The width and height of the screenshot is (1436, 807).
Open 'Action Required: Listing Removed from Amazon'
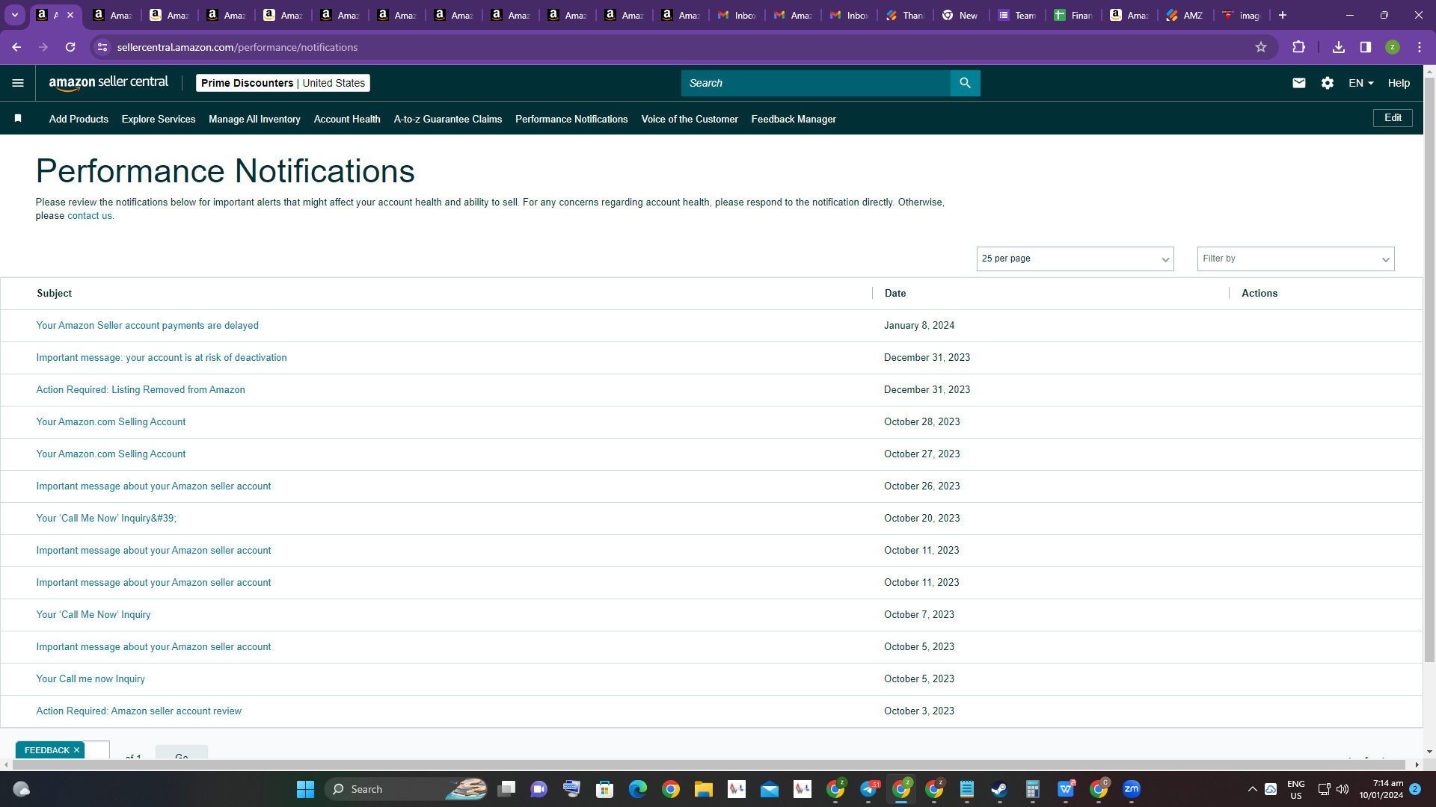(141, 390)
